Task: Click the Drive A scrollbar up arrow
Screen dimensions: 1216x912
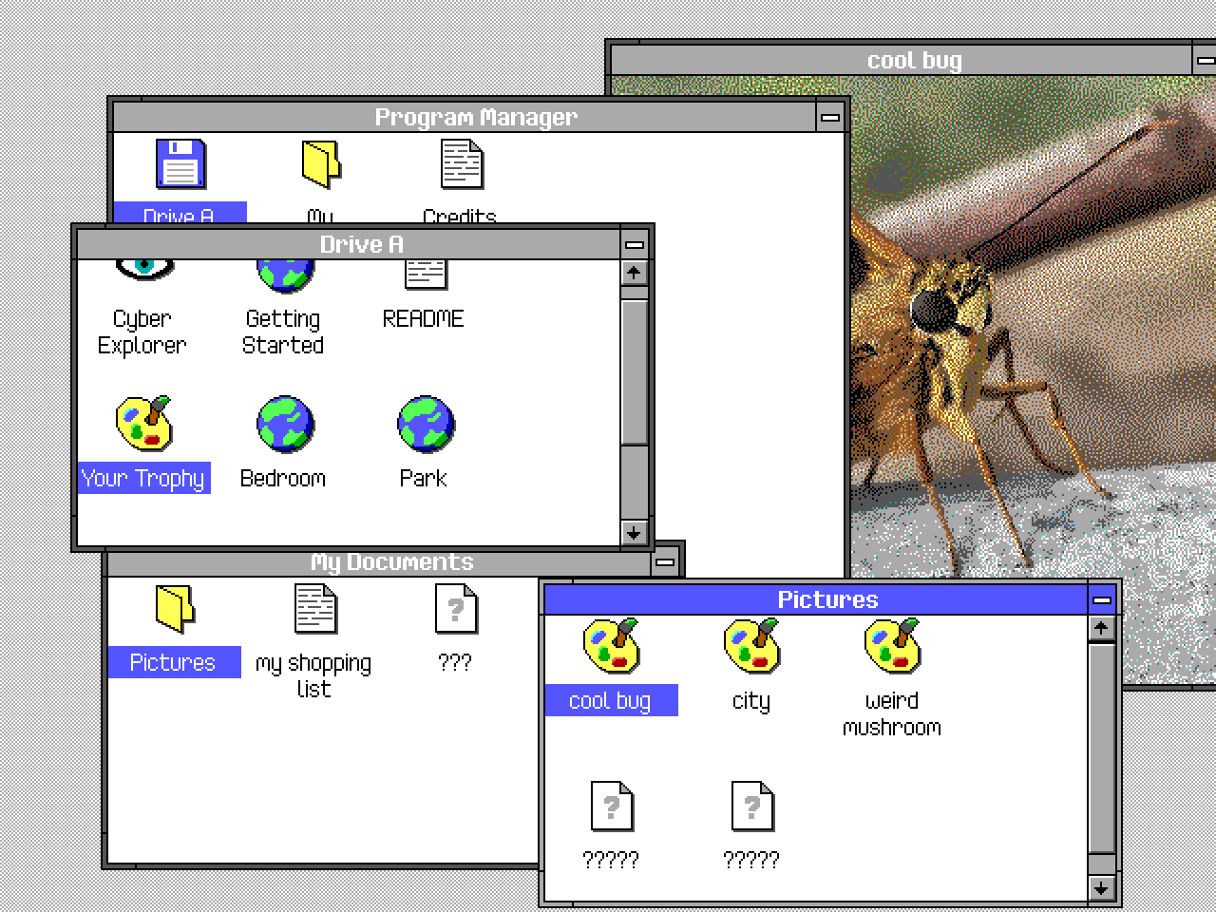Action: coord(634,273)
